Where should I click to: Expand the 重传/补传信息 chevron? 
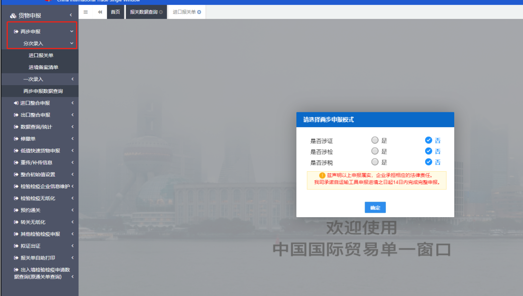coord(72,163)
